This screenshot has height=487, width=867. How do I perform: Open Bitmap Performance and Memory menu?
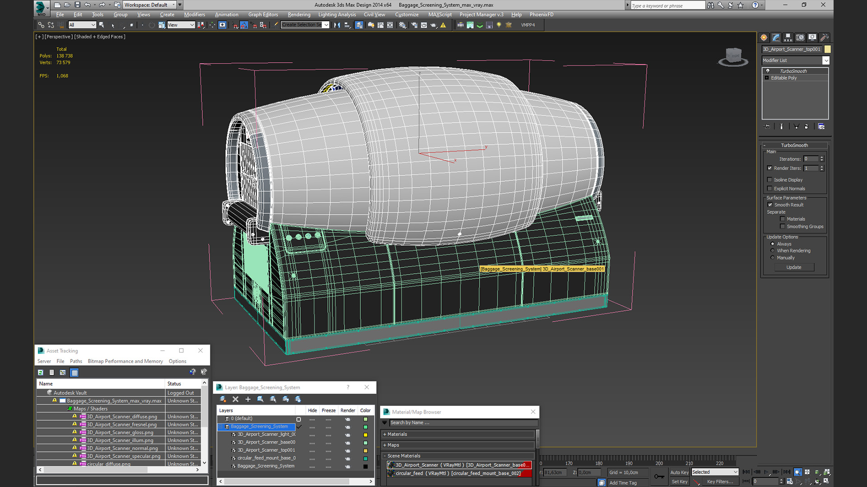[x=125, y=361]
